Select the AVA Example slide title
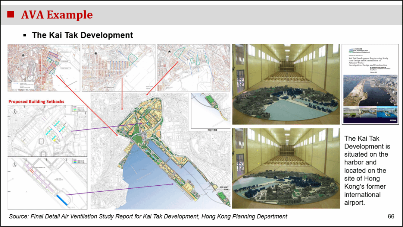The height and width of the screenshot is (227, 403). [57, 15]
